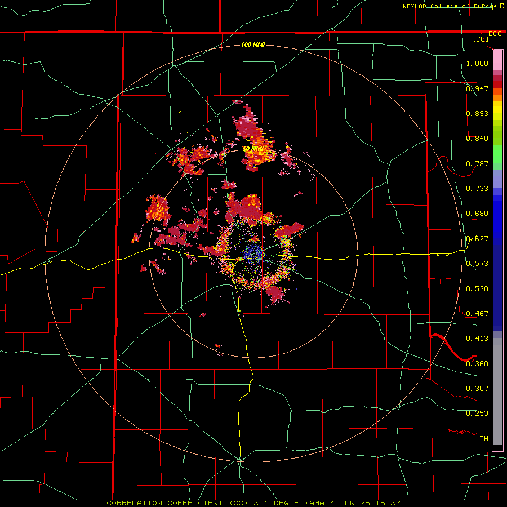Select the 0.467 legend value
507x507 pixels.
(477, 313)
